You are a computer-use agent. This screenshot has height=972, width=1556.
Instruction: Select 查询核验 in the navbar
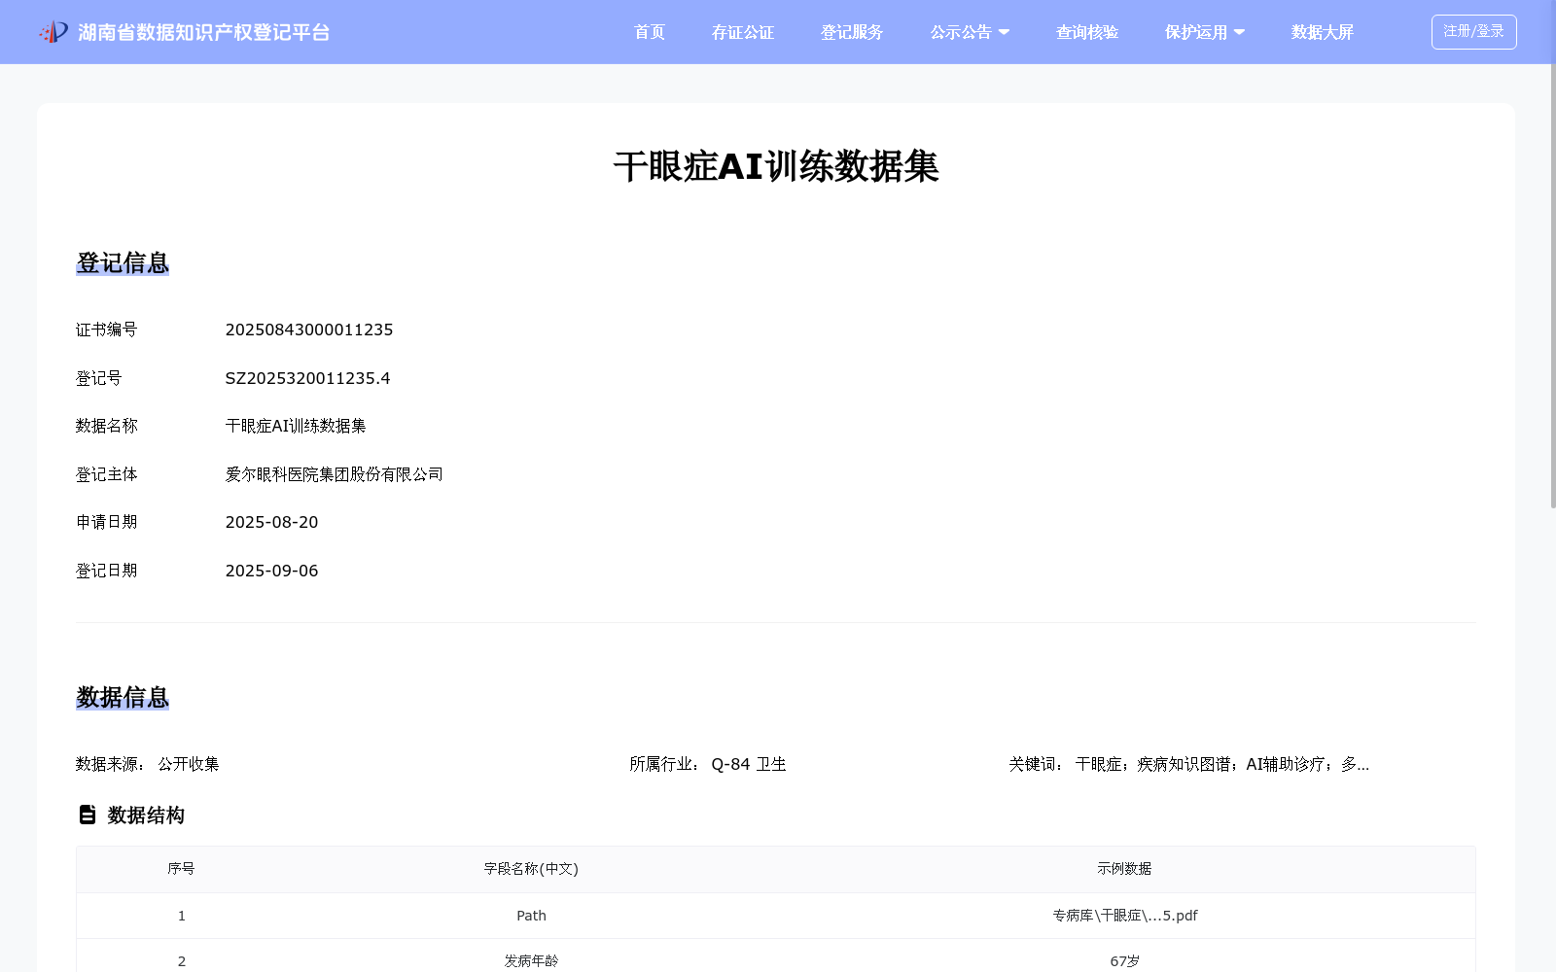[1087, 32]
